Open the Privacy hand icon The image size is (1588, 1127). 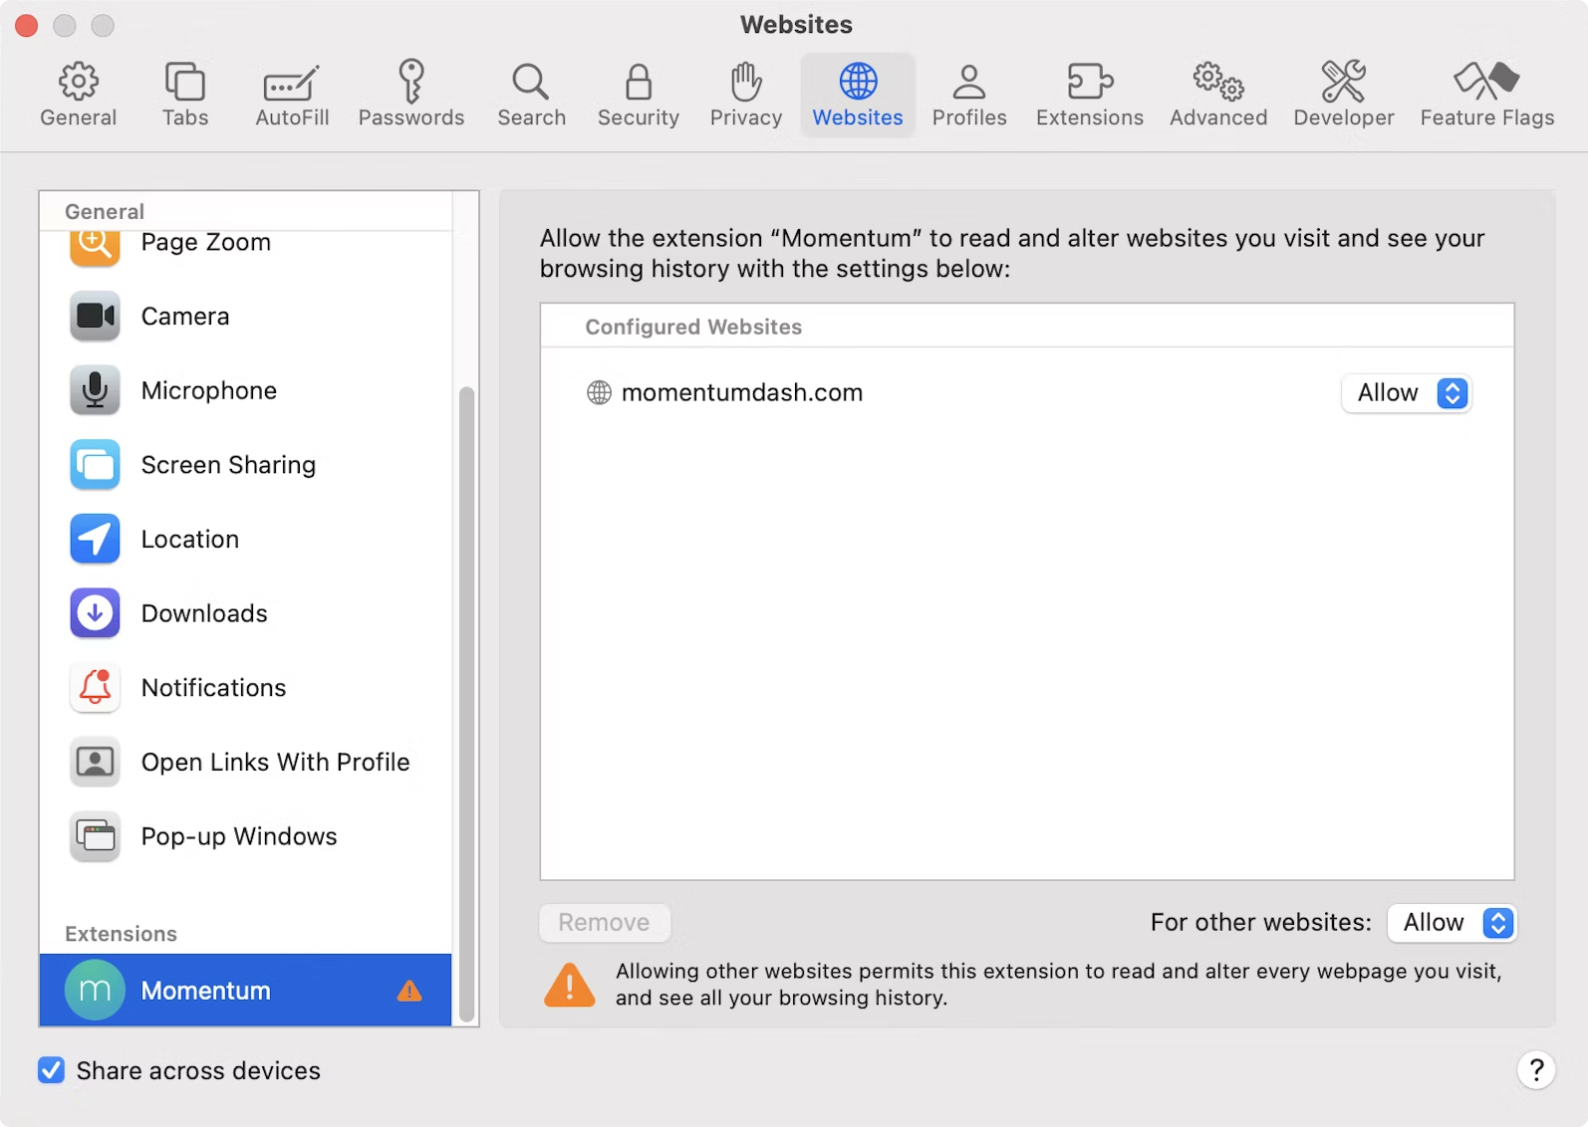pyautogui.click(x=746, y=82)
